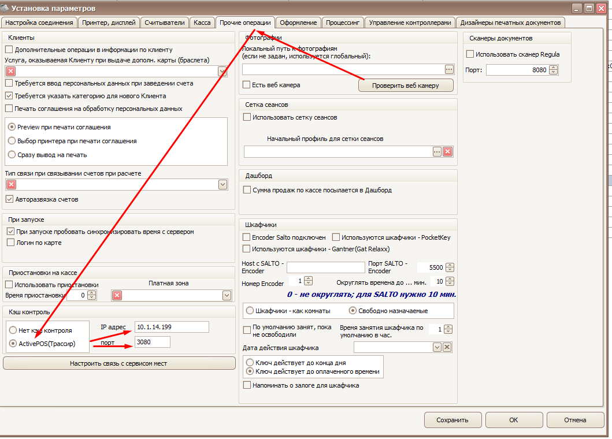612x439 pixels.
Task: Browse for the local photos path (ellipsis)
Action: (449, 69)
